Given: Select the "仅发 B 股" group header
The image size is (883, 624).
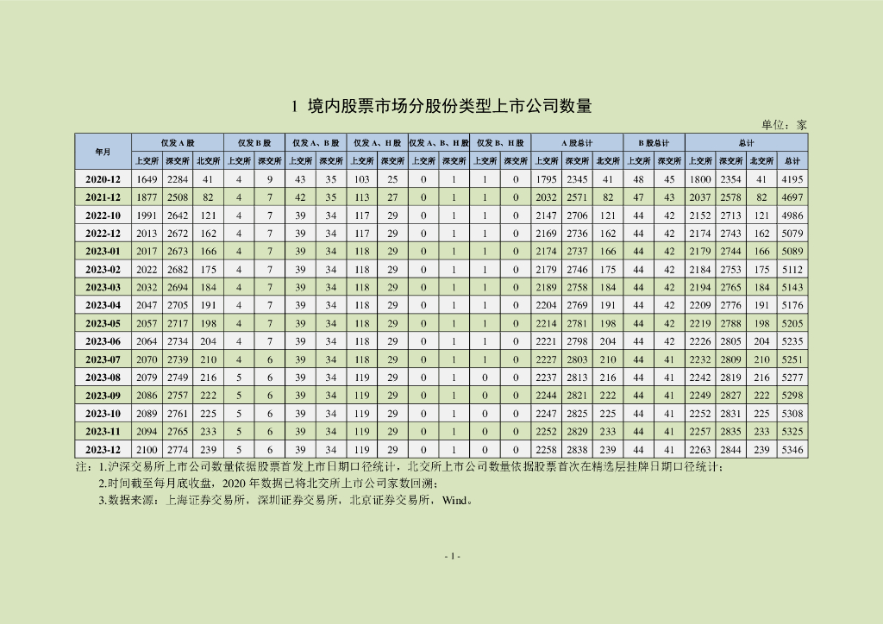Looking at the screenshot, I should tap(254, 143).
